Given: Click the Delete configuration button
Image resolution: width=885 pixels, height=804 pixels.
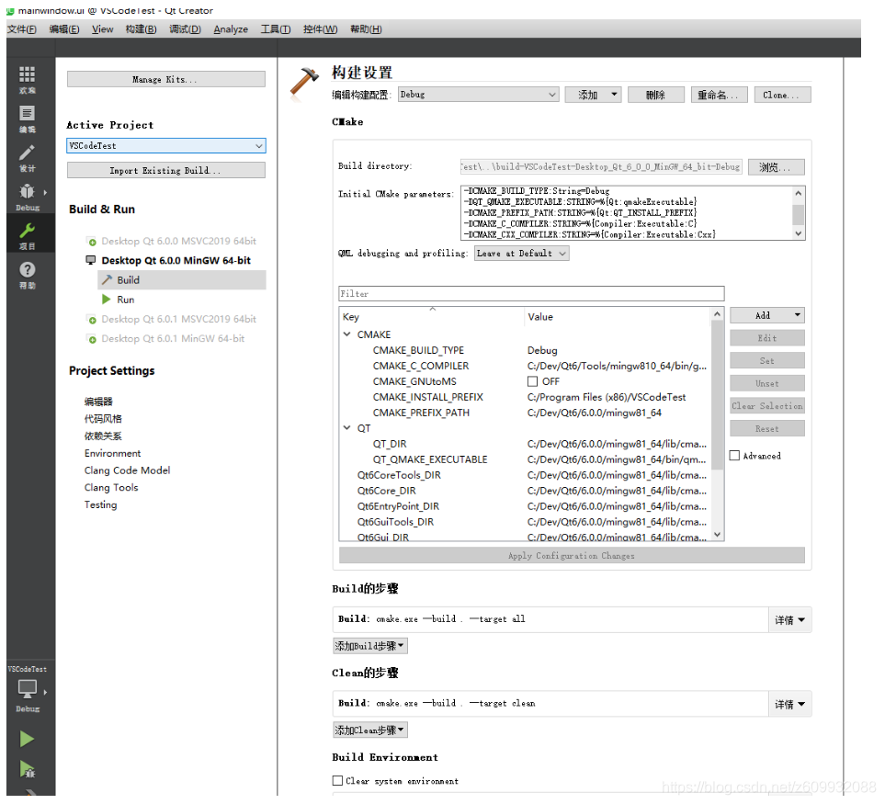Looking at the screenshot, I should pyautogui.click(x=656, y=95).
